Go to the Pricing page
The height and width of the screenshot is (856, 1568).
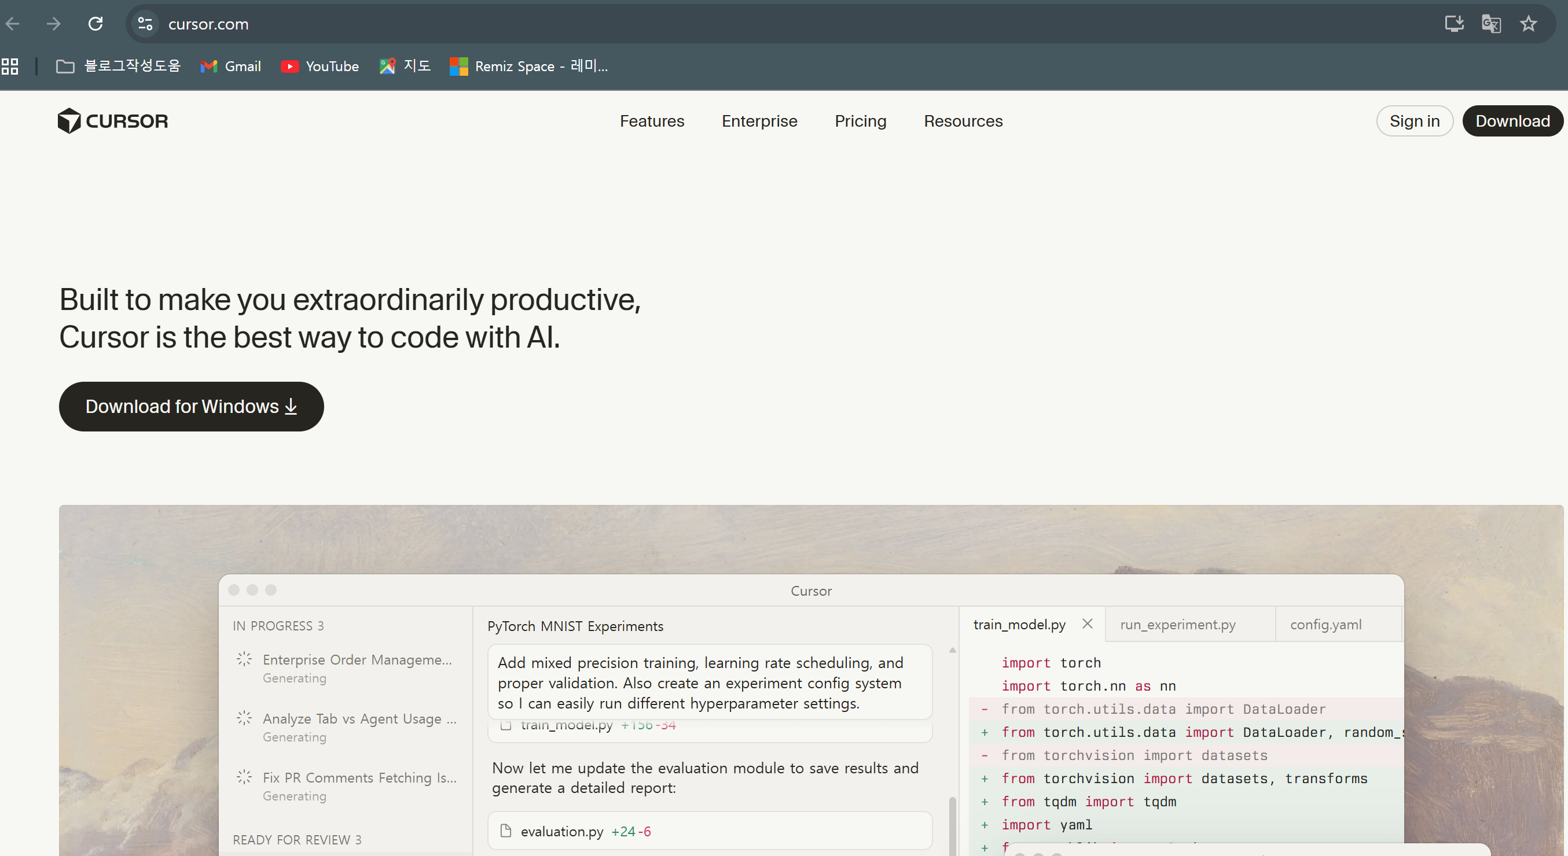click(860, 120)
